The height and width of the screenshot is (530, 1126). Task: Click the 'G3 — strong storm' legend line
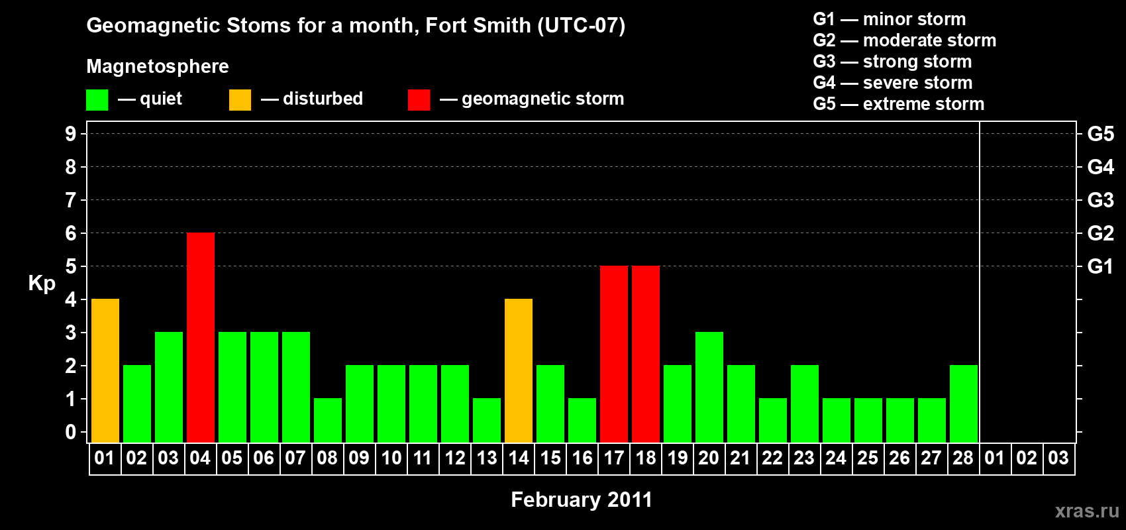pyautogui.click(x=893, y=62)
